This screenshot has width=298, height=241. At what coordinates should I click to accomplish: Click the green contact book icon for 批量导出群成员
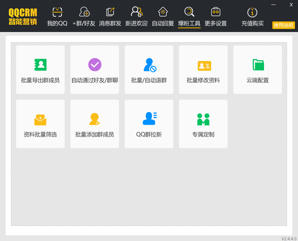point(40,65)
